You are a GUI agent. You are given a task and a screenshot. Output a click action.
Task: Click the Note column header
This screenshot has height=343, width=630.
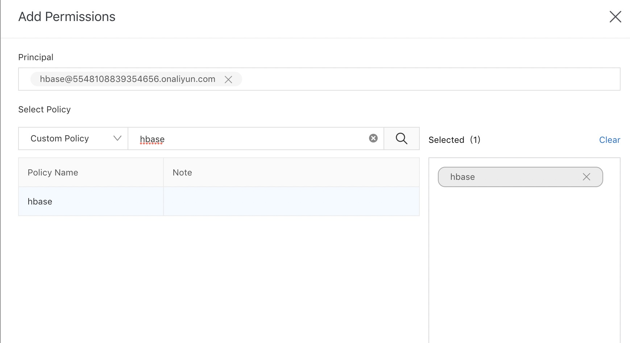[x=182, y=173]
